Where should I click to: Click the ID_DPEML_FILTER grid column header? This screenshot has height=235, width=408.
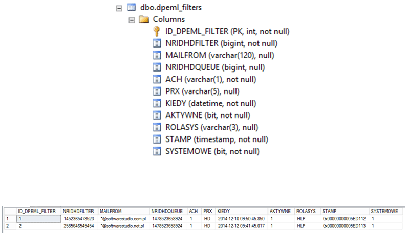tap(38, 211)
